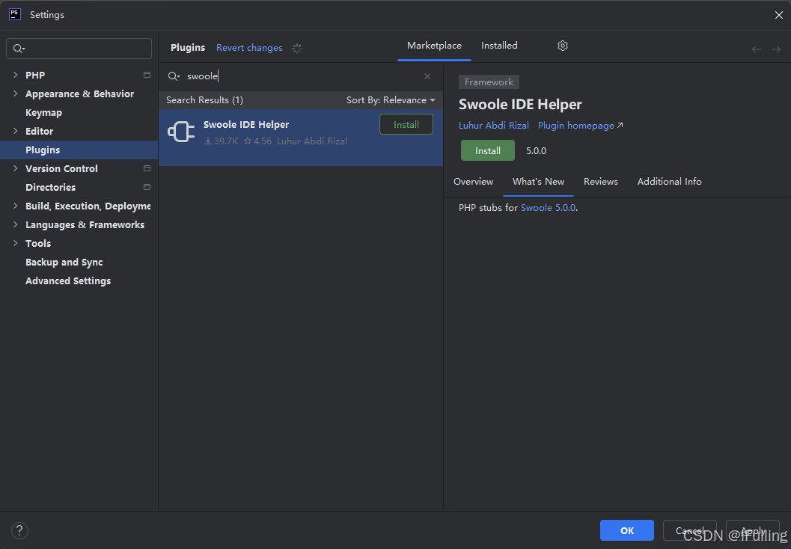Image resolution: width=791 pixels, height=549 pixels.
Task: Open the What's New tab
Action: coord(538,182)
